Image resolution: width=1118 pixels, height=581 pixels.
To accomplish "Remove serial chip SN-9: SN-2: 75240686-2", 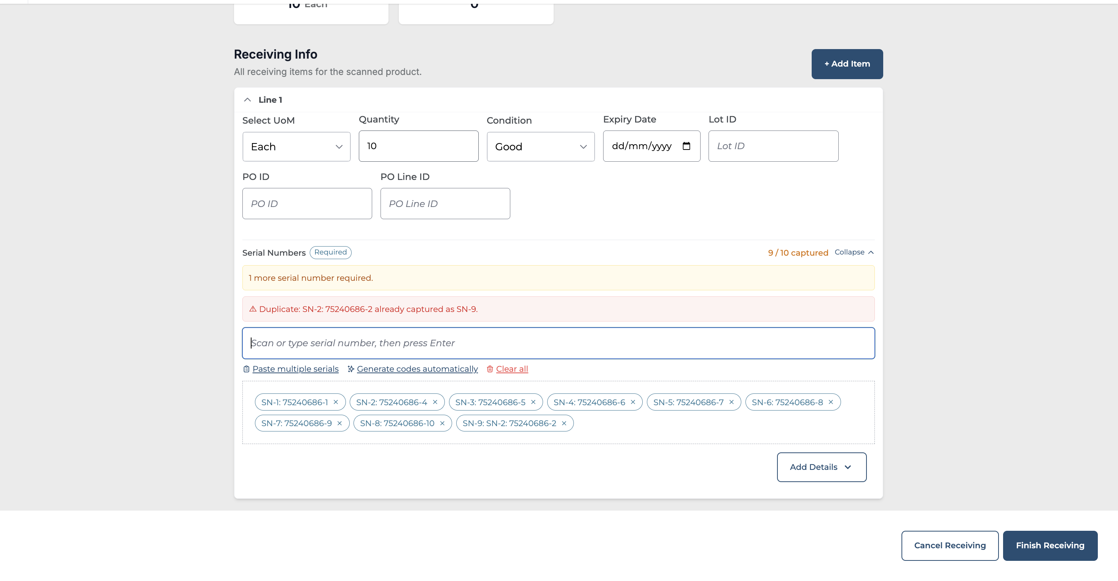I will click(x=564, y=423).
